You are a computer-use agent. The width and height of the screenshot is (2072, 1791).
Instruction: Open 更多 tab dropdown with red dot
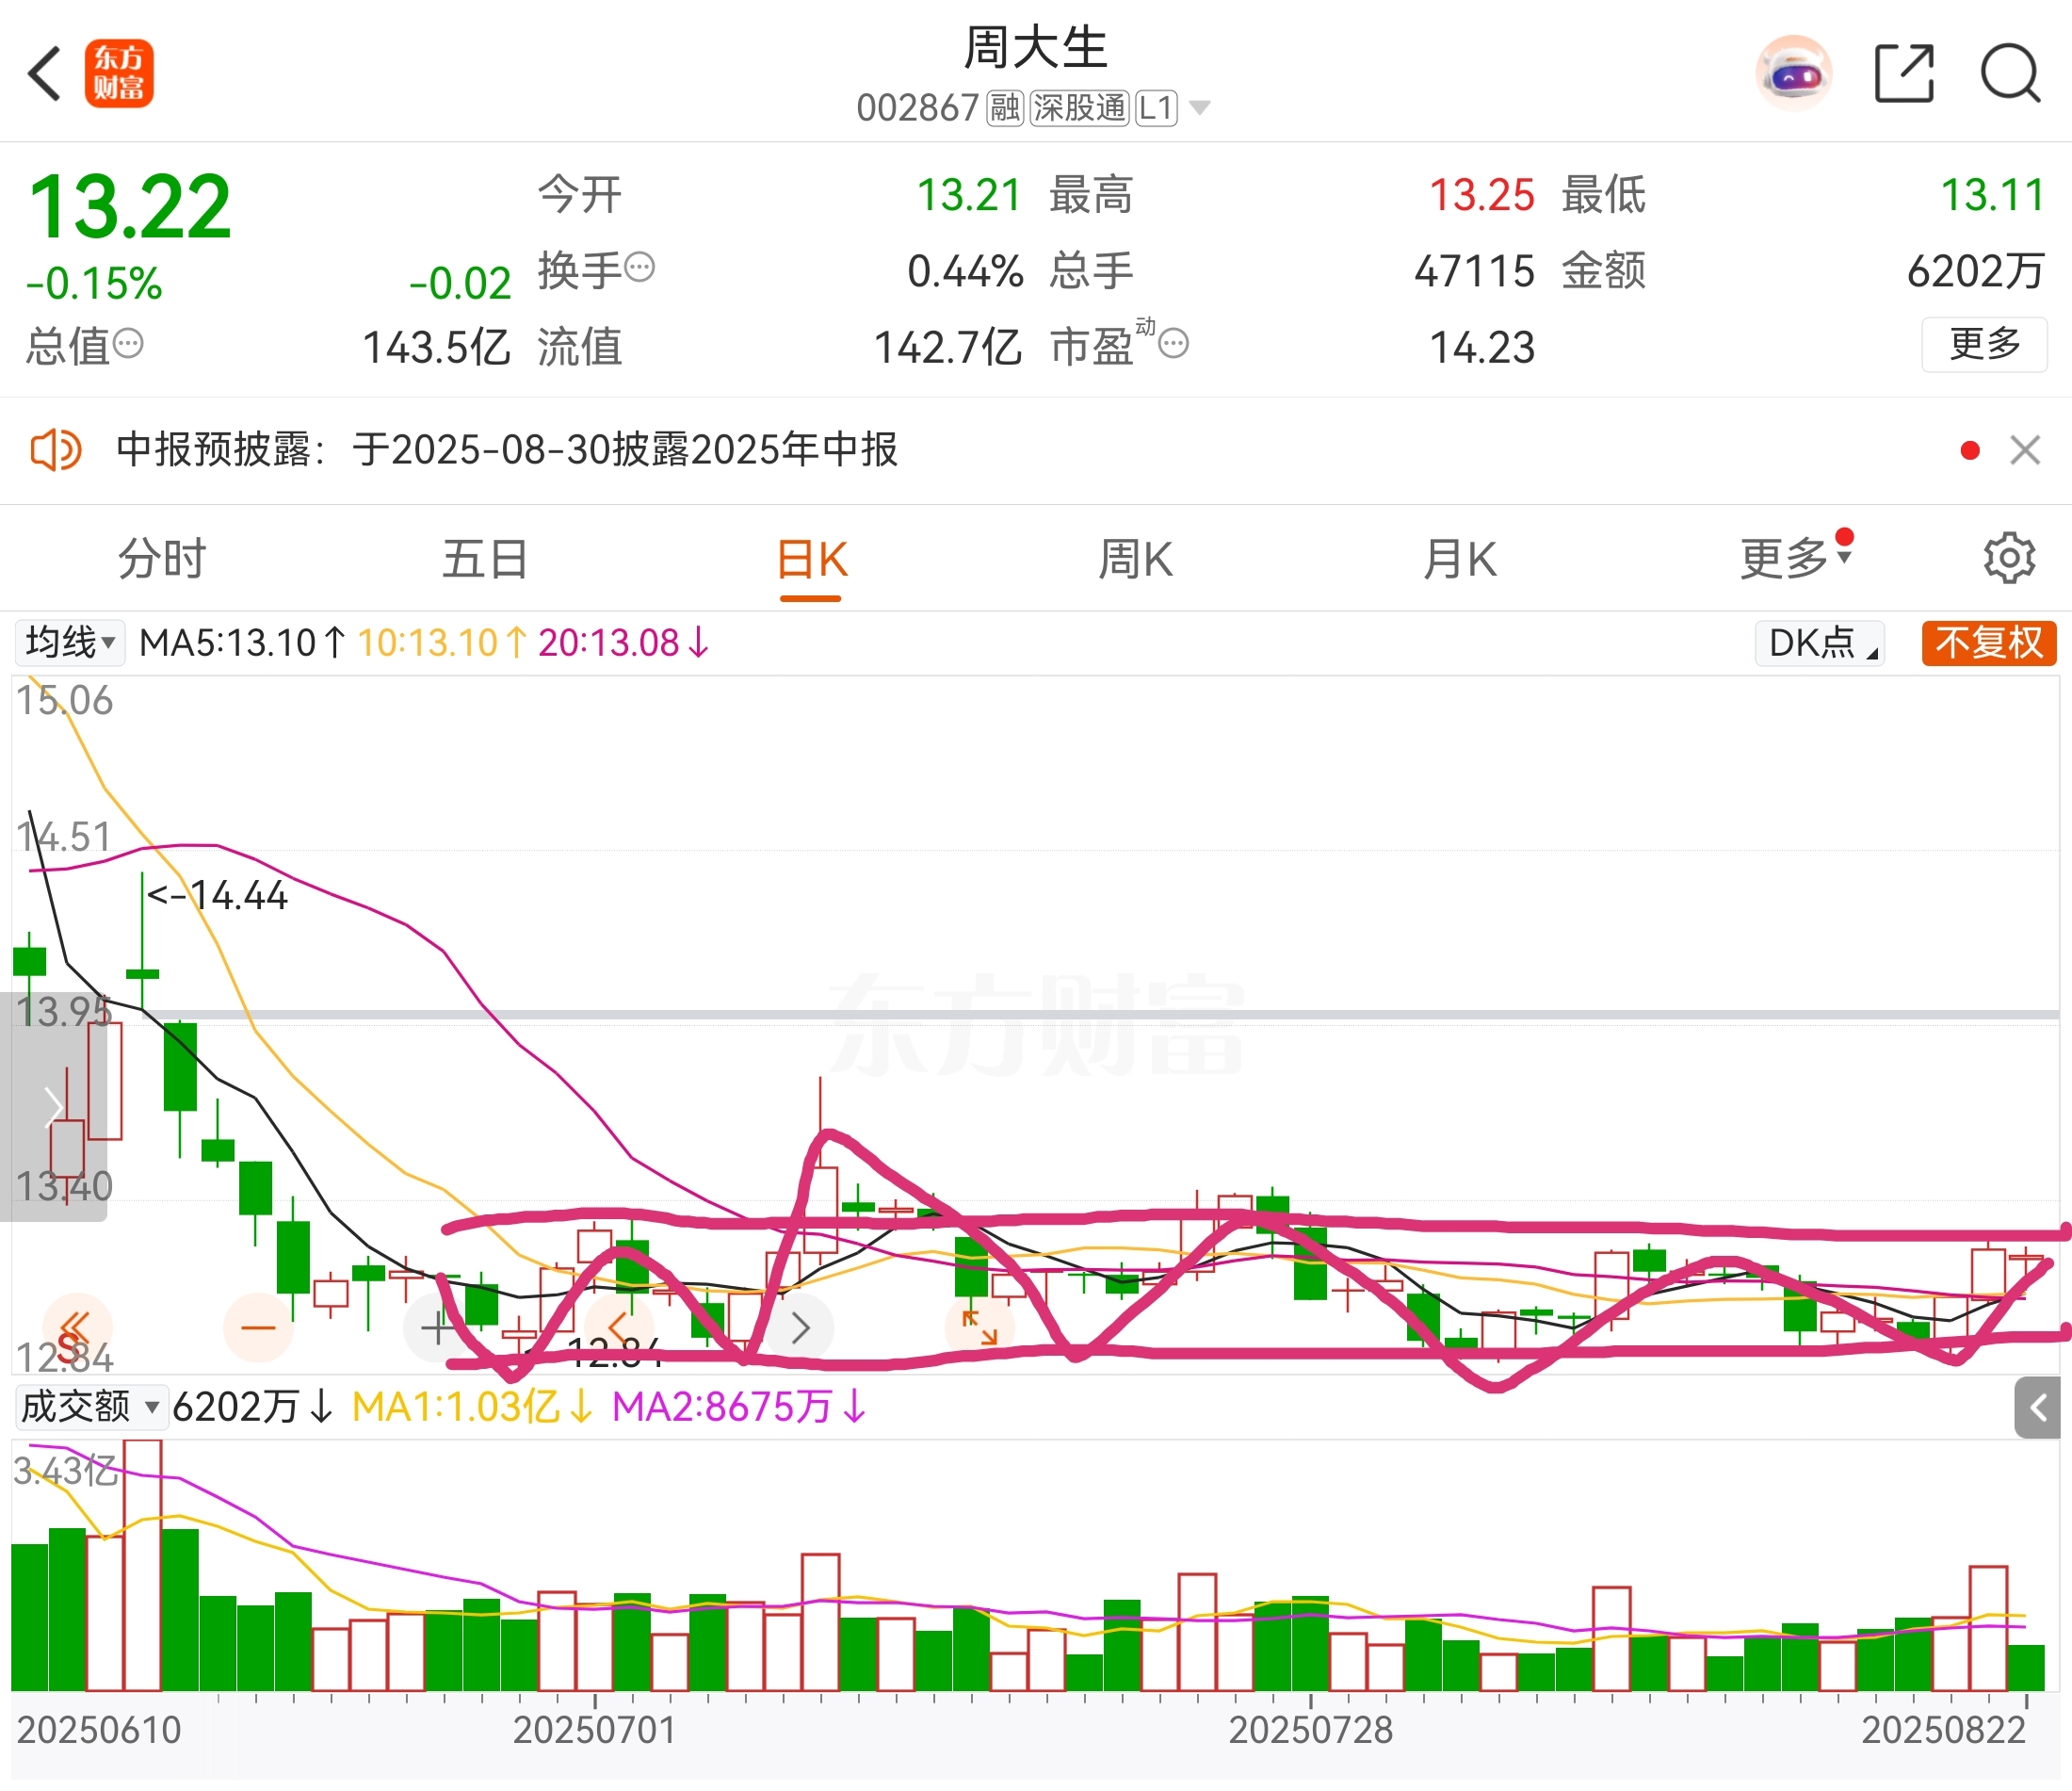(x=1795, y=559)
